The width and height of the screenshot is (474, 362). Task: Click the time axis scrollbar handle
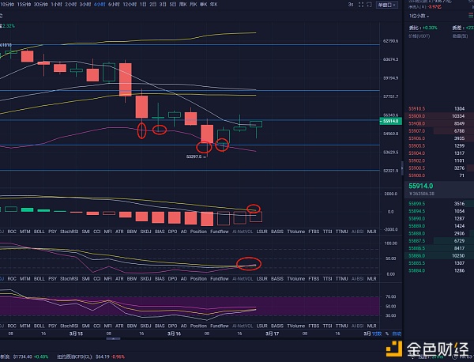tap(113, 339)
